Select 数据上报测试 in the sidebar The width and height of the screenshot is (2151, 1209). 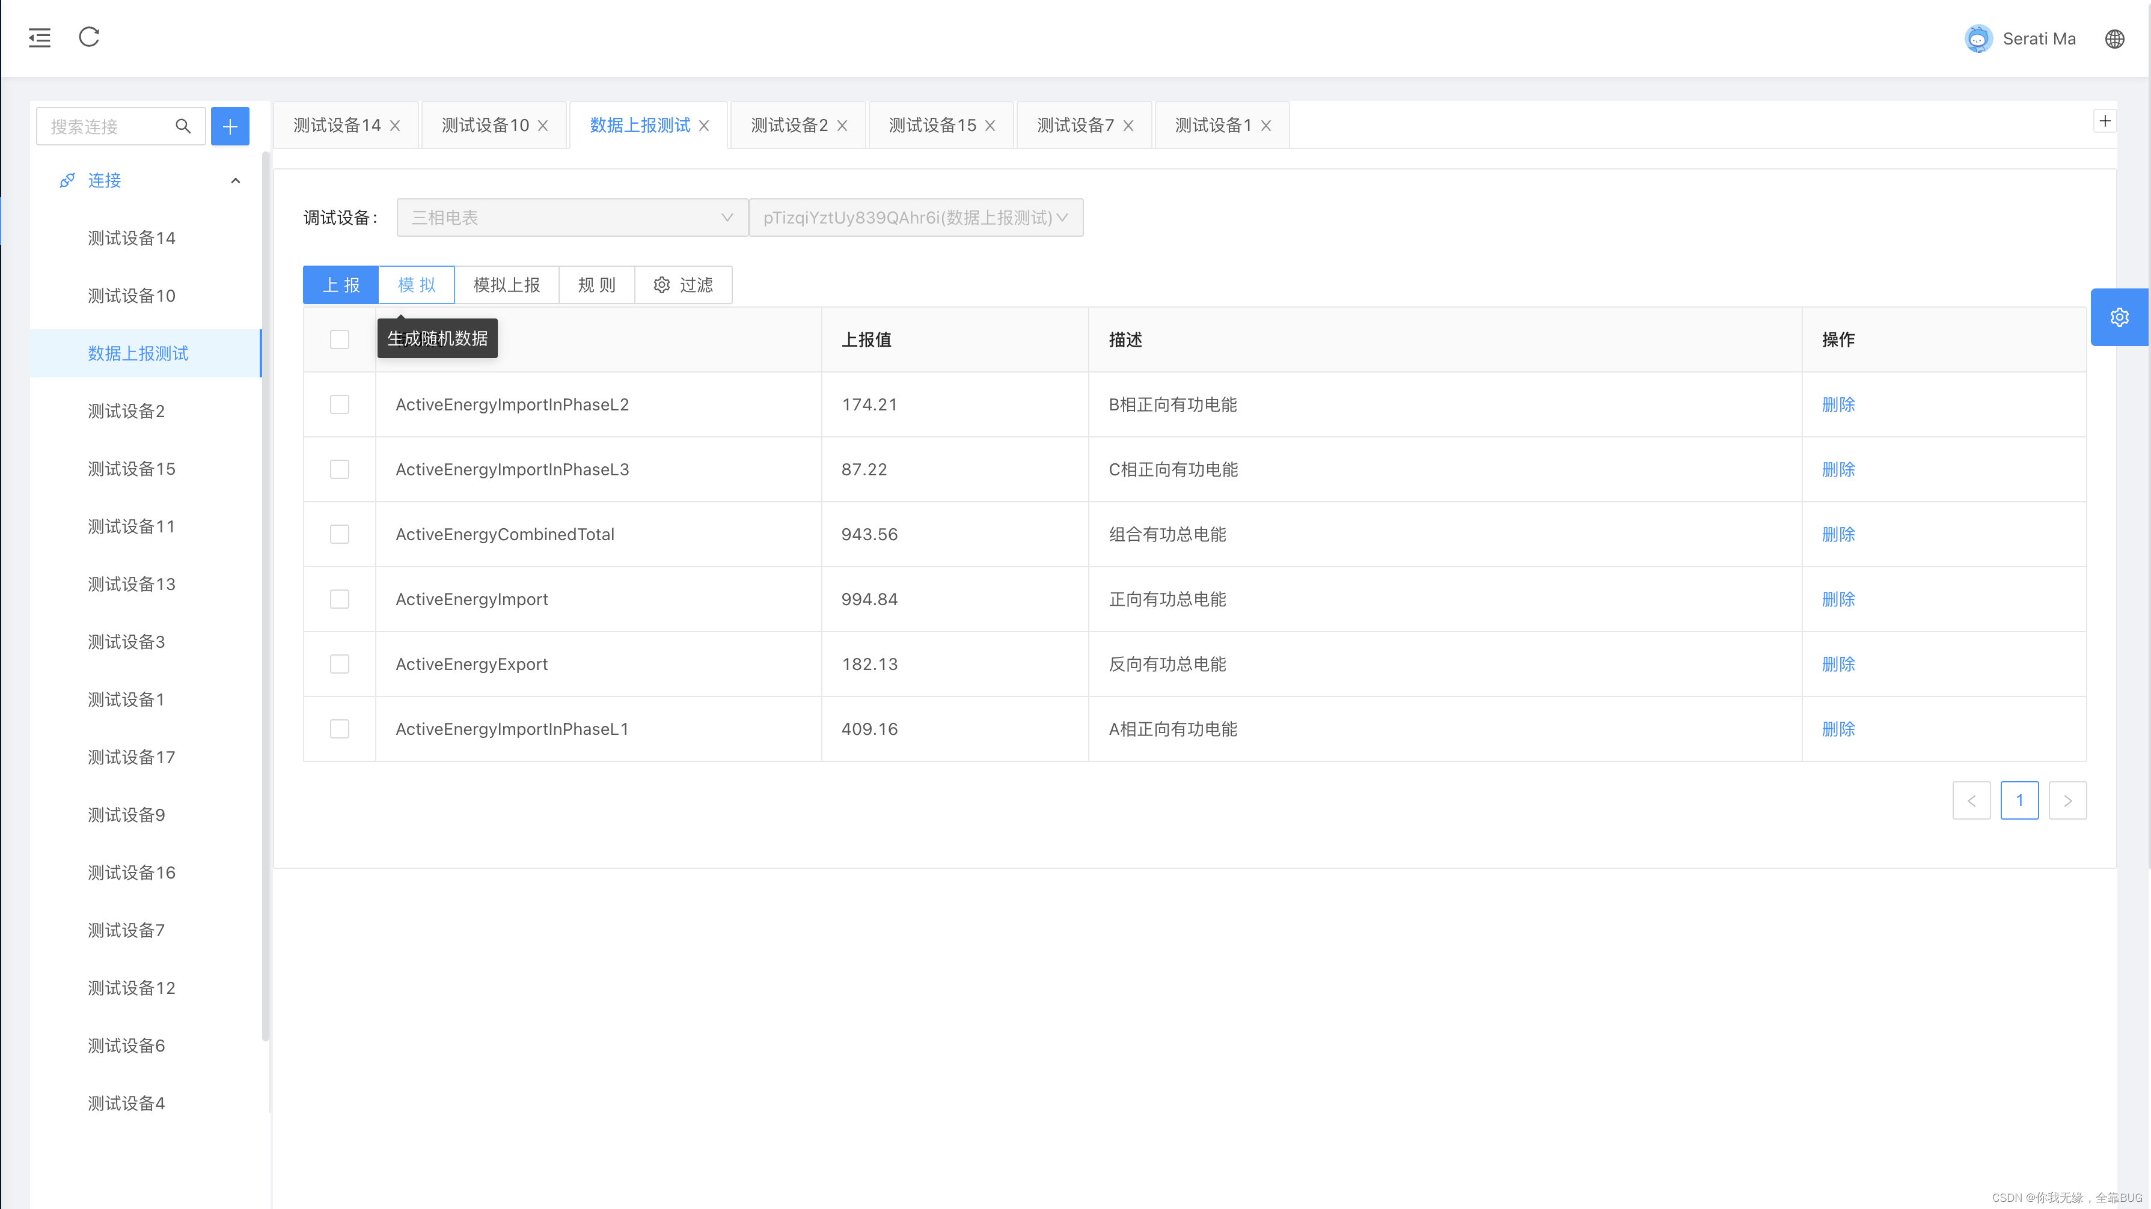(145, 353)
